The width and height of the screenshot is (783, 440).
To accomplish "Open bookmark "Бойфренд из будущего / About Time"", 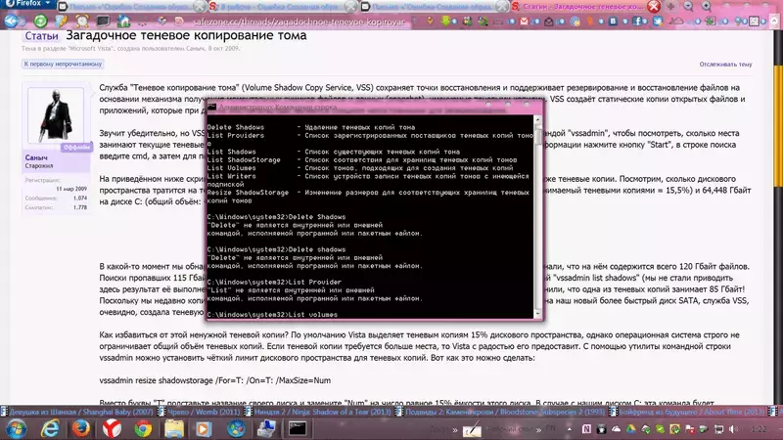I will pos(687,412).
